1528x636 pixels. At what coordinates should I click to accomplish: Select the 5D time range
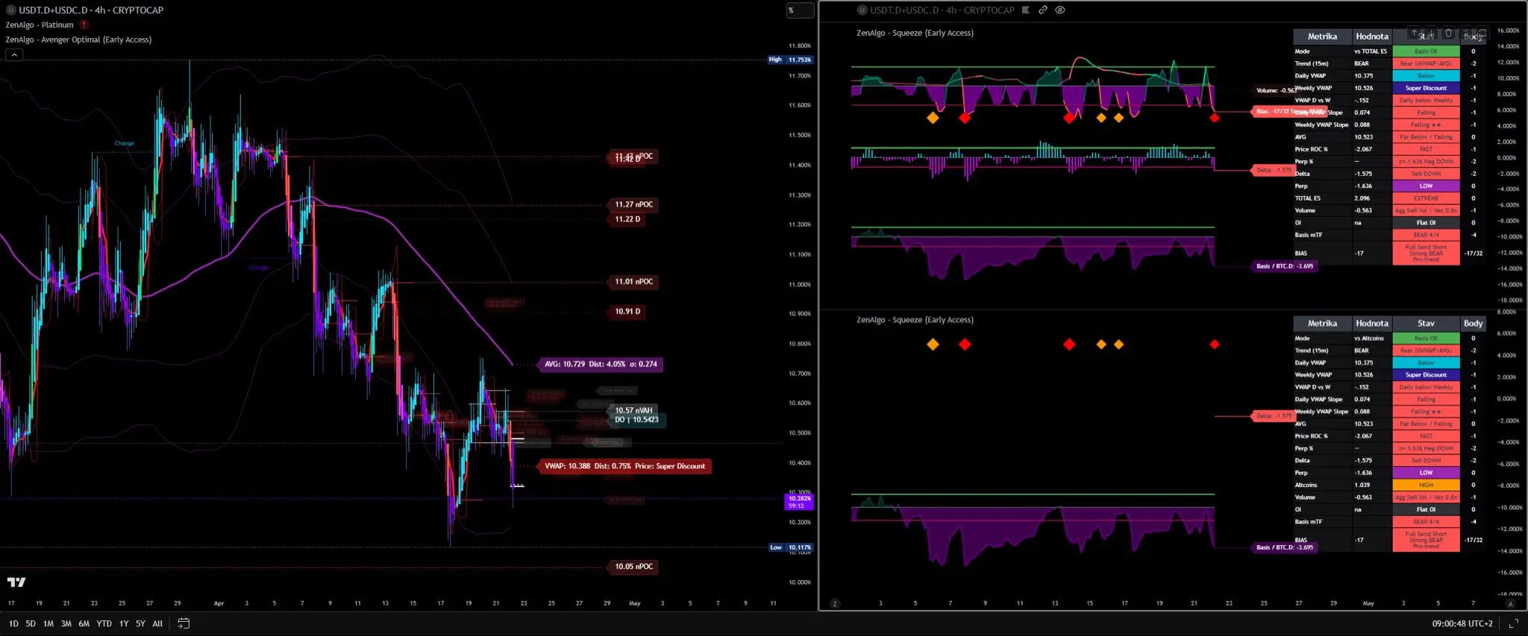(31, 623)
